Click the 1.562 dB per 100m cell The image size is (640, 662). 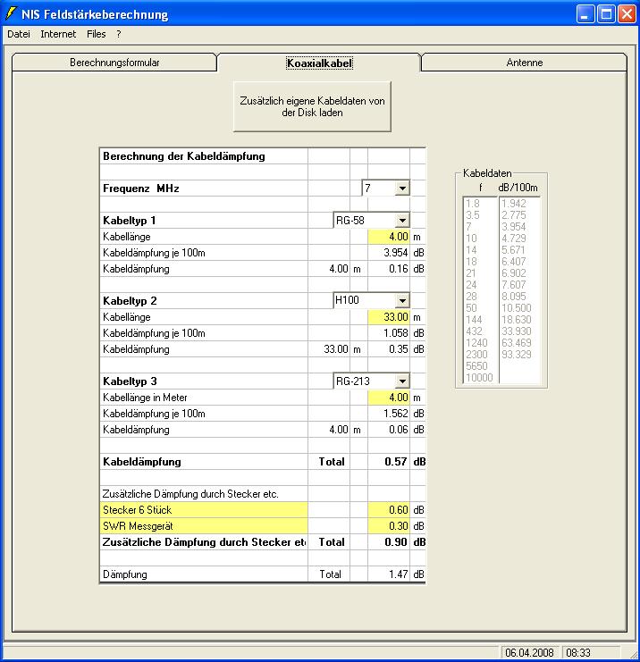pyautogui.click(x=389, y=414)
